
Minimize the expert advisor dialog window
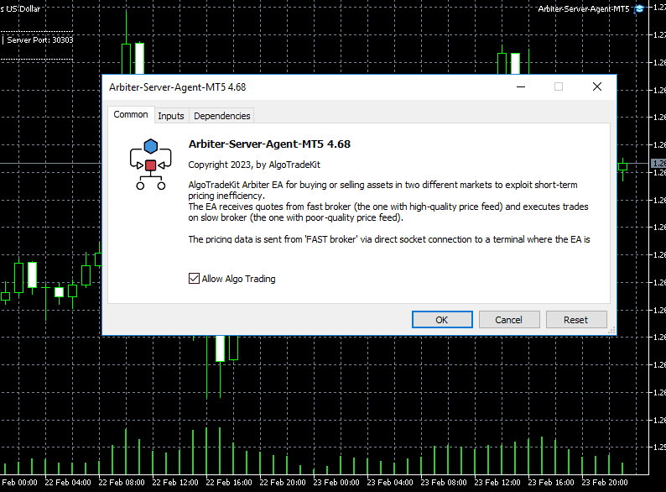pyautogui.click(x=520, y=86)
